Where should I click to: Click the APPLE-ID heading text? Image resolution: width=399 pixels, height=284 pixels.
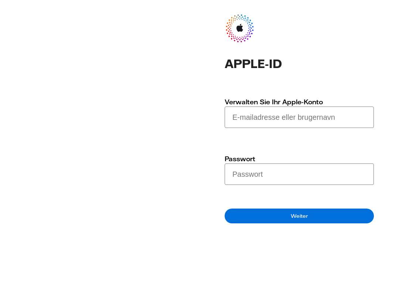[253, 64]
